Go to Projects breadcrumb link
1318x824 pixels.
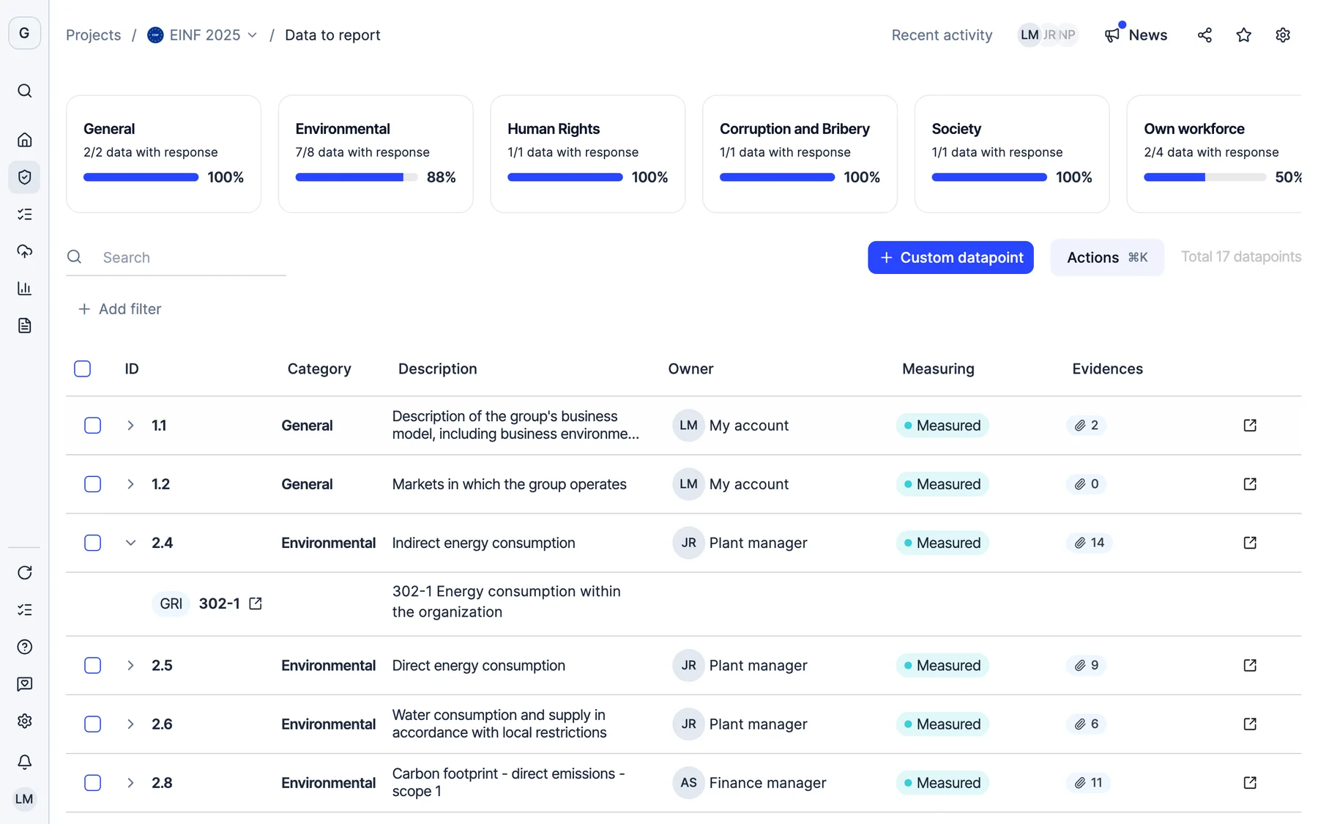pos(93,35)
